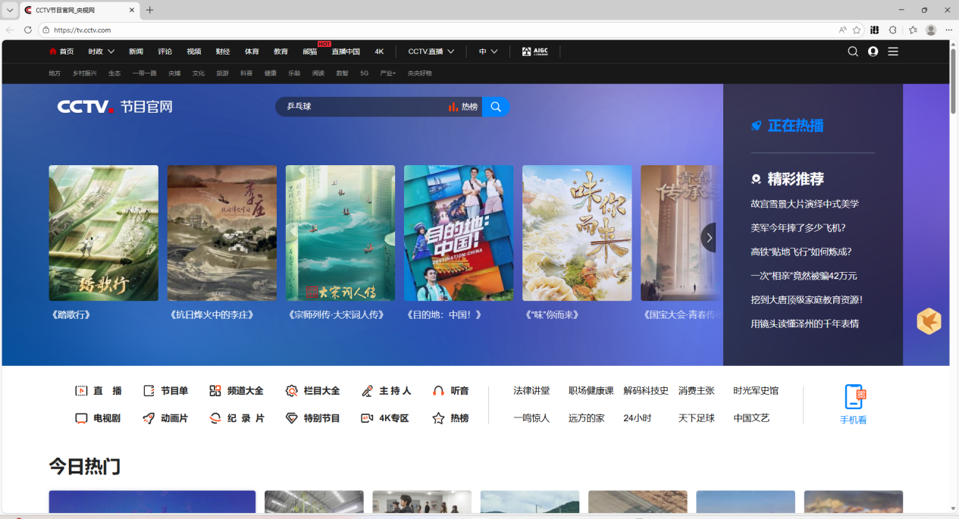Select 熊猫 HOT navigation item
This screenshot has width=959, height=519.
click(310, 52)
